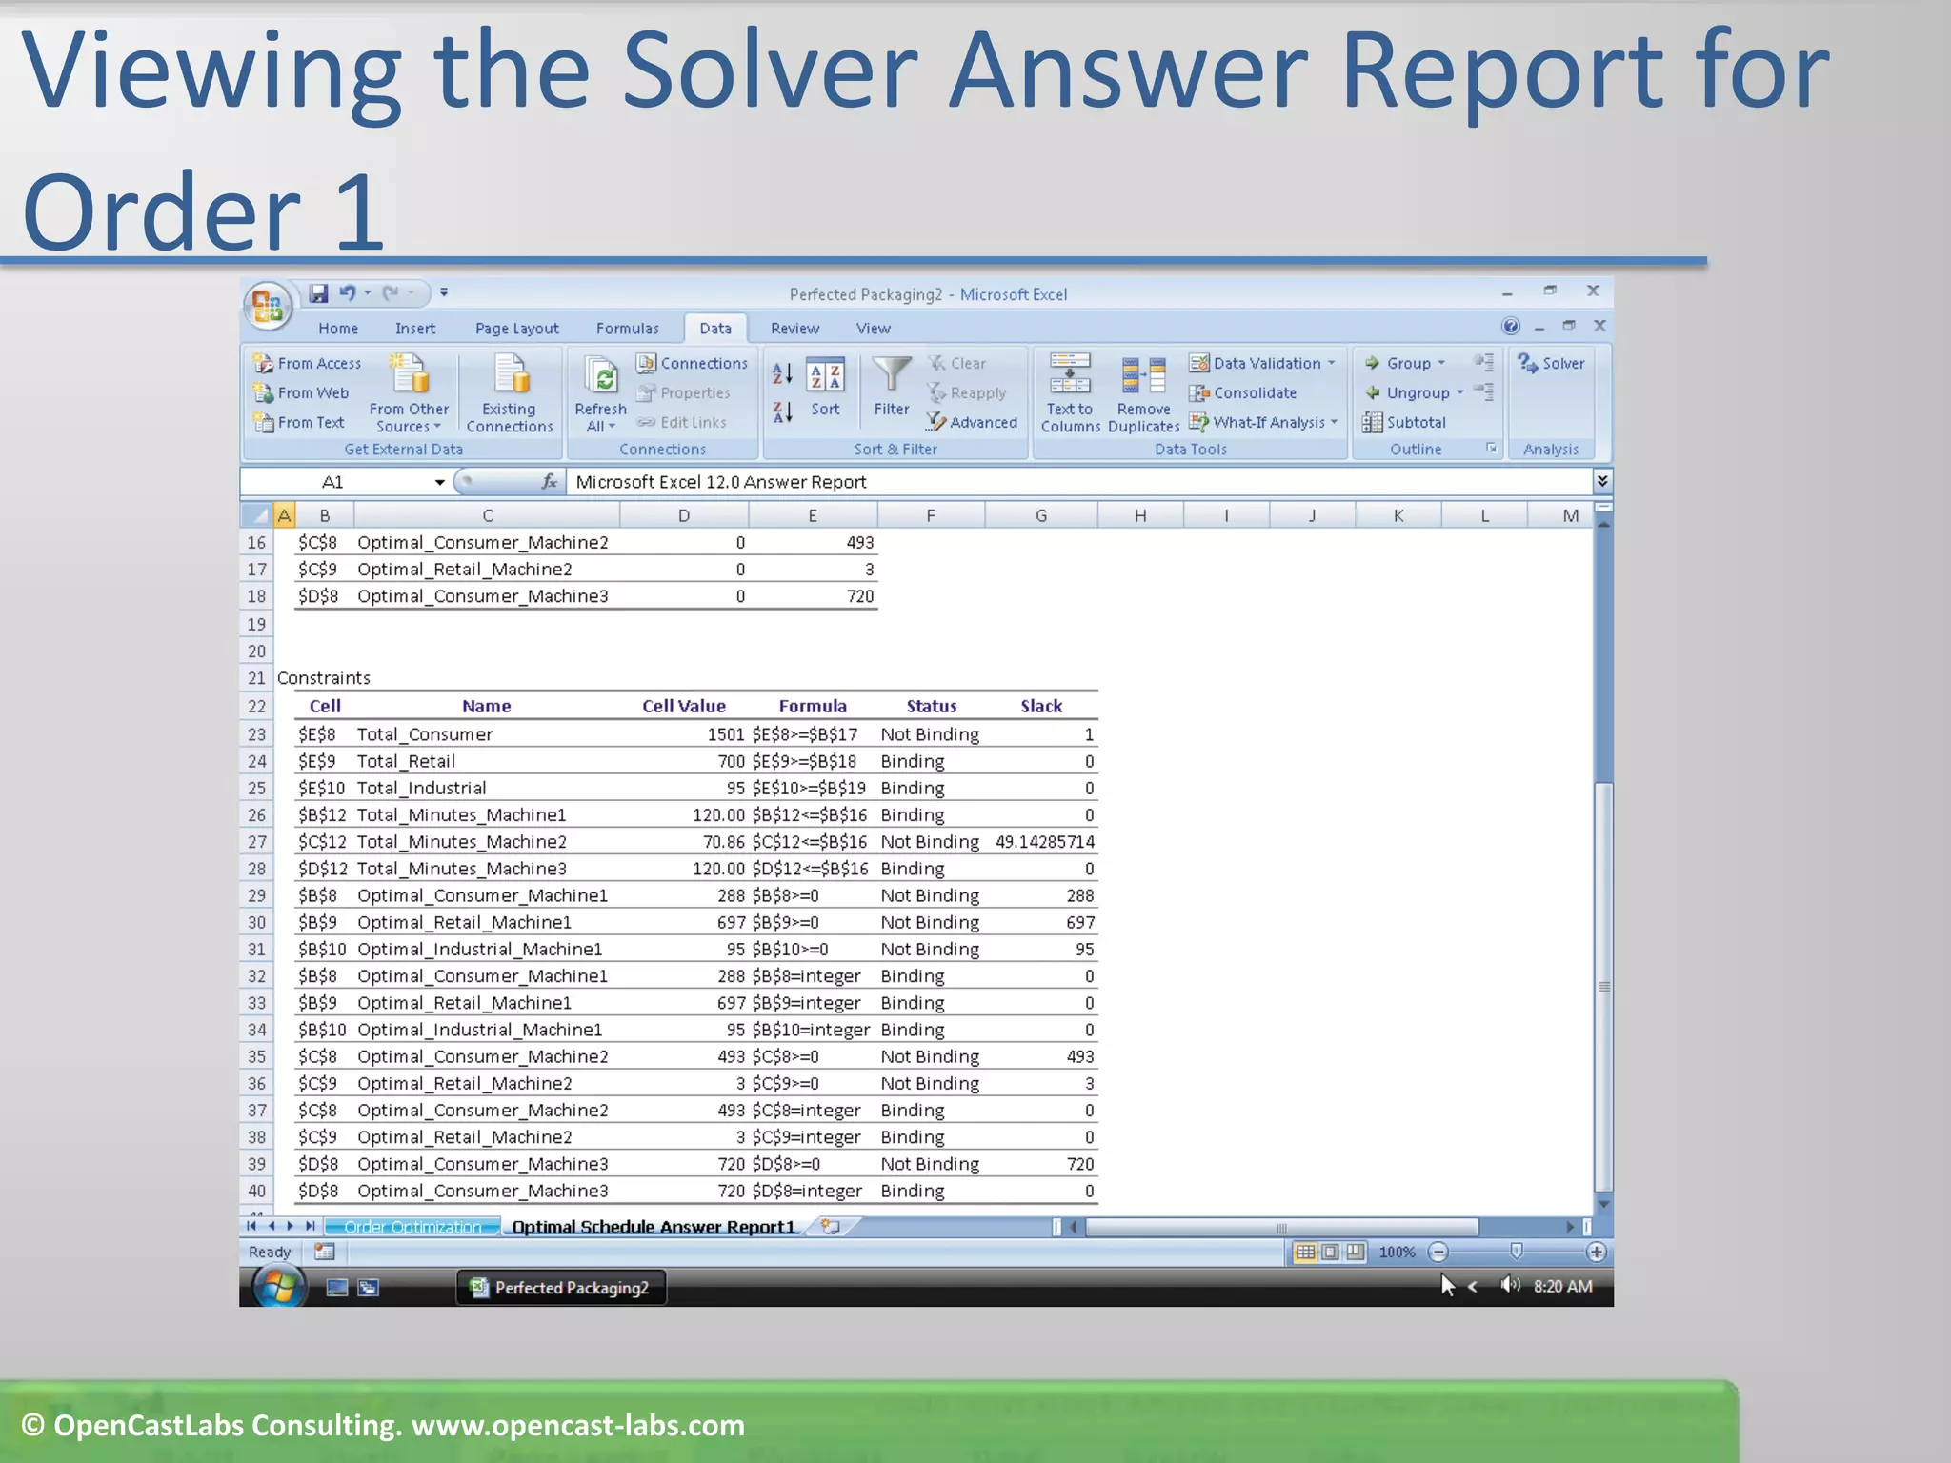Open What-If Analysis dropdown
The height and width of the screenshot is (1463, 1951).
(x=1263, y=422)
